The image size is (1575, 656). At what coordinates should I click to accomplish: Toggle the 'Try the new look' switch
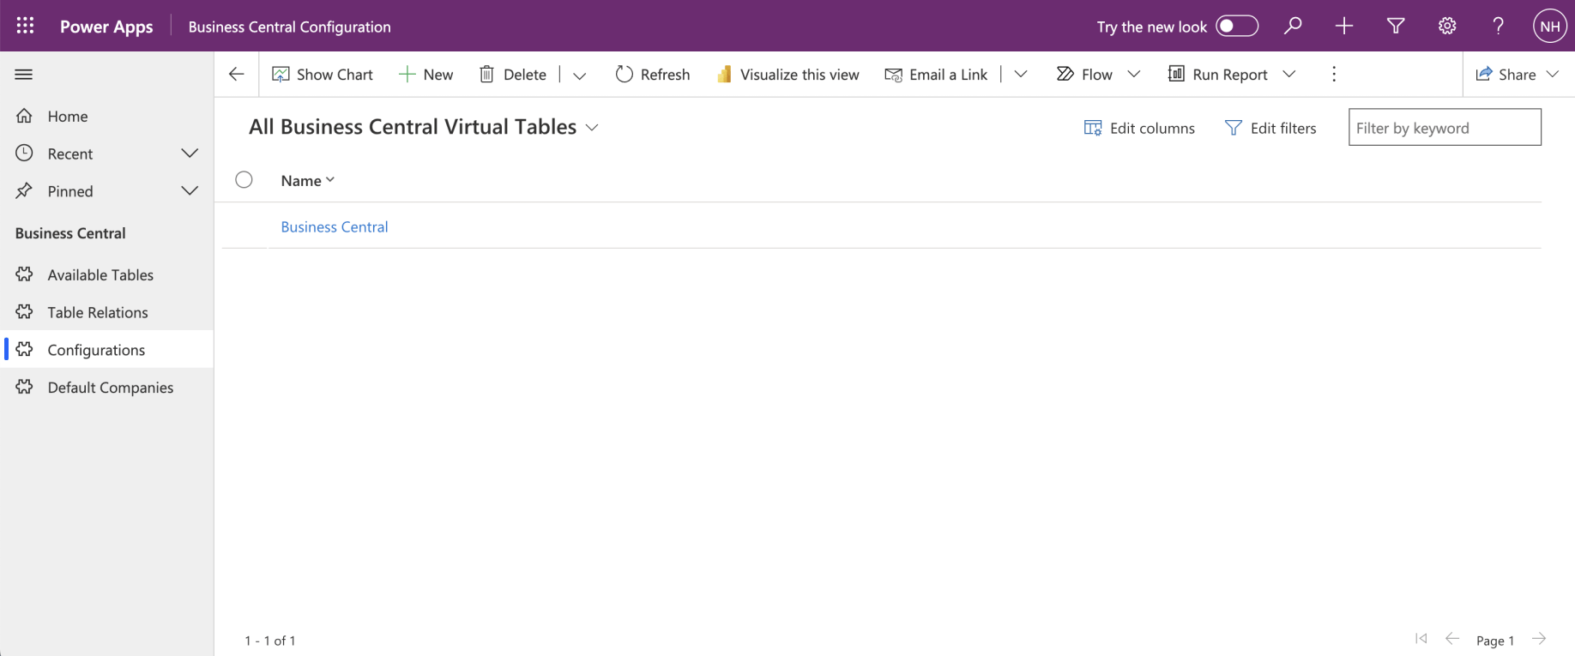1236,26
